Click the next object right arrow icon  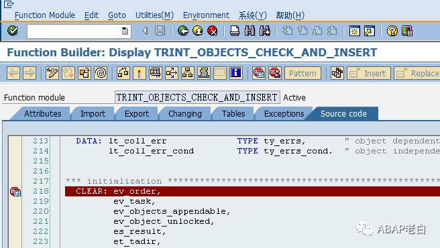[x=30, y=73]
